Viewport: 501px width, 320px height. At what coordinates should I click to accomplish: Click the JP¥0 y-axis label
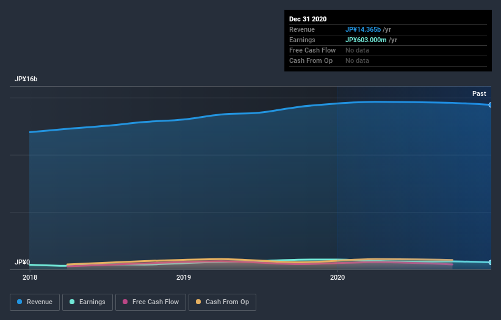(x=22, y=262)
